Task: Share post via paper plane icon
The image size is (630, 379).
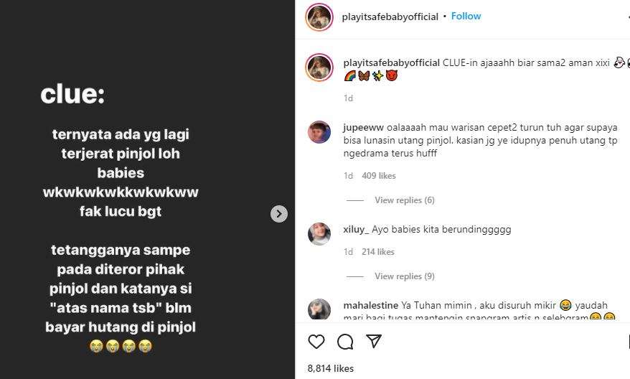Action: 372,342
